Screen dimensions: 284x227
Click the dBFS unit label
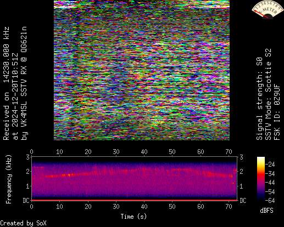point(266,211)
